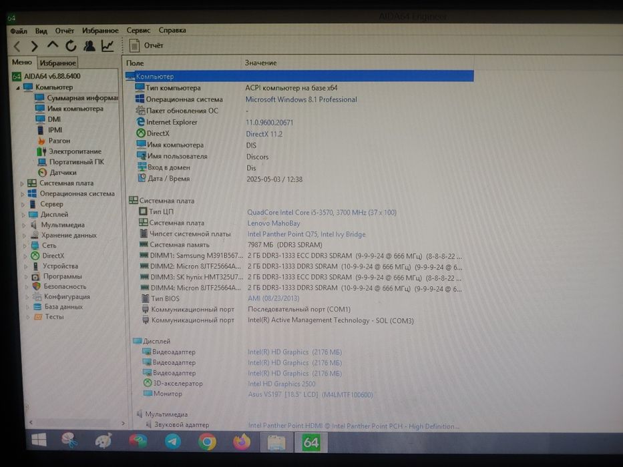This screenshot has width=623, height=467.
Task: Open QuadCore Intel Core i5-3570 link
Action: click(321, 212)
